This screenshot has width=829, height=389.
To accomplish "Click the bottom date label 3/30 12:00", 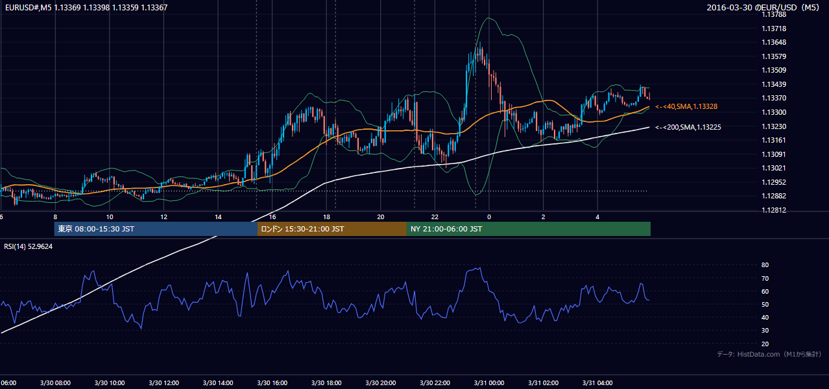I will point(163,383).
